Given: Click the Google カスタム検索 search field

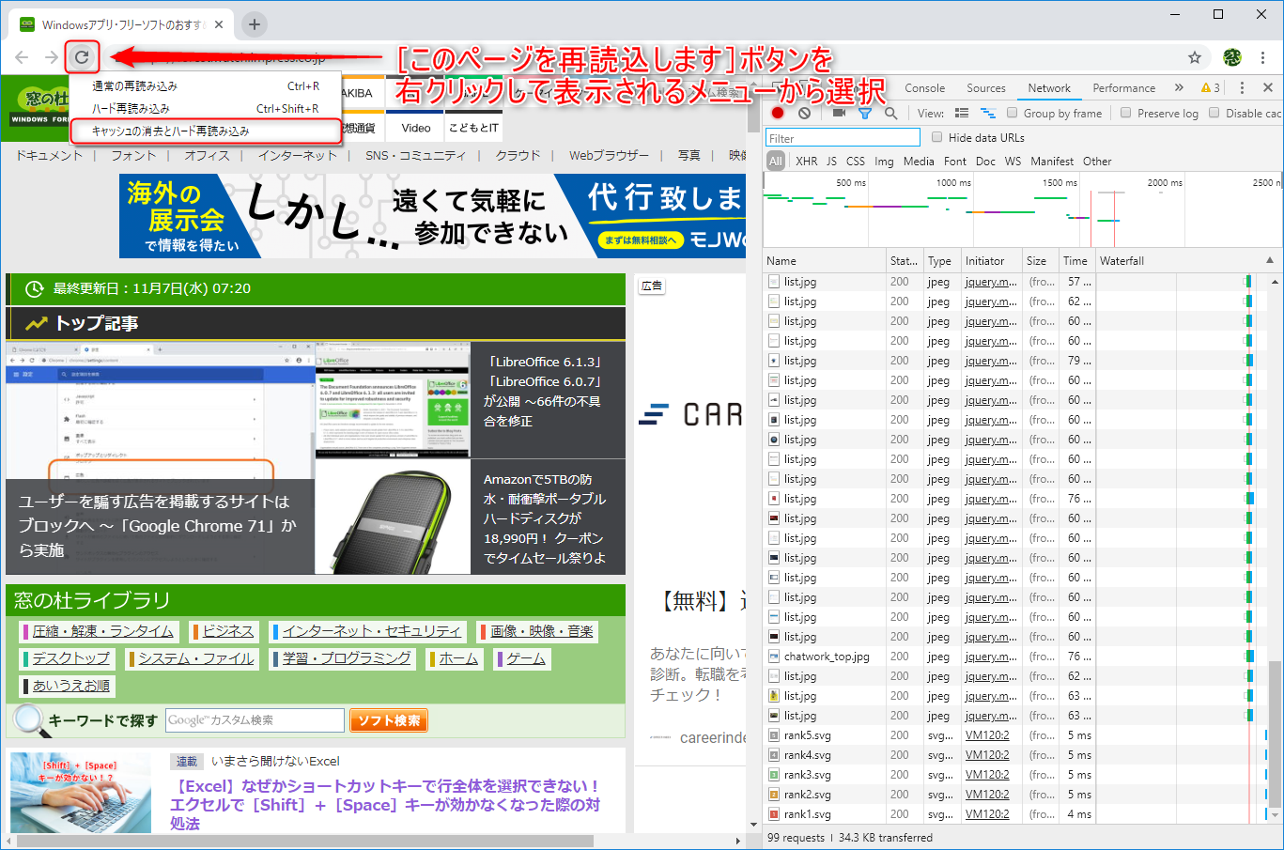Looking at the screenshot, I should (255, 720).
